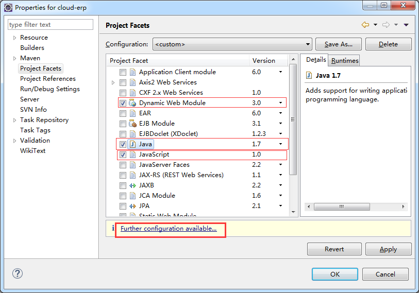Click the JavaScript facet document icon
Screen dimensions: 419x293
132,154
